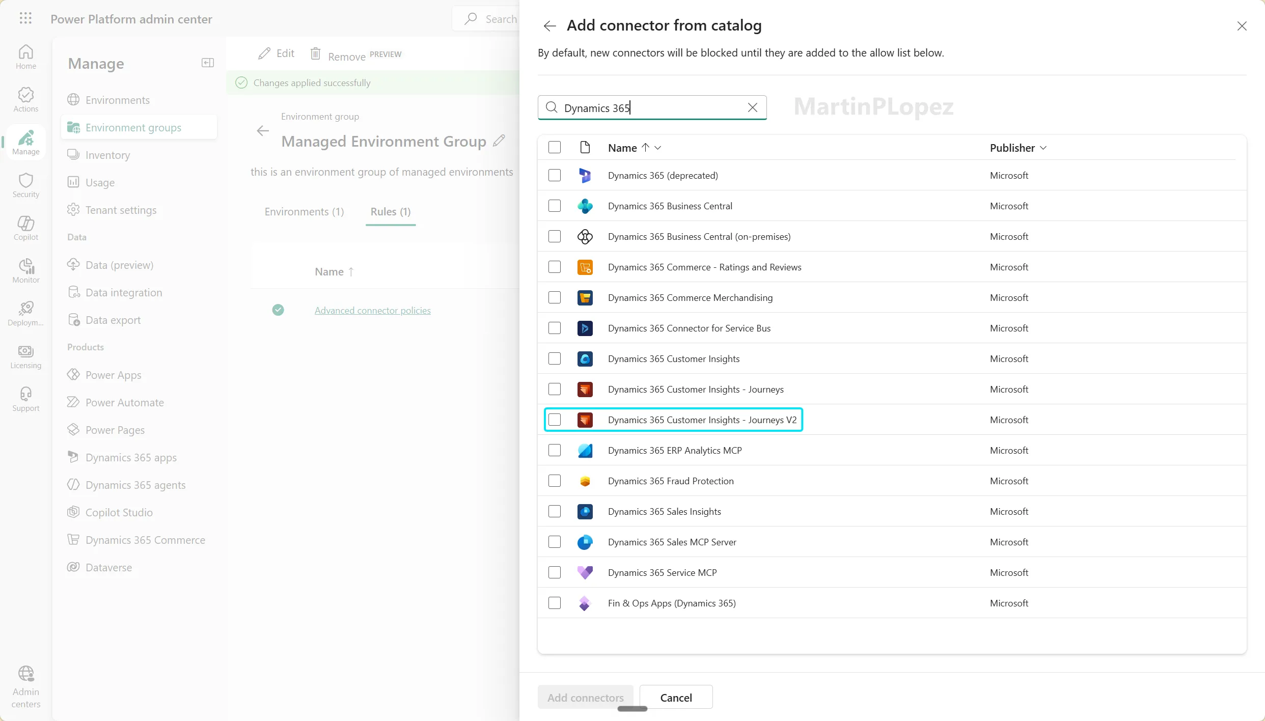Open Copilot in the left rail

pos(25,228)
